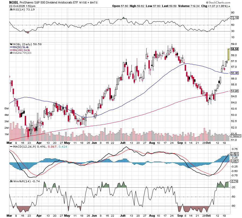The width and height of the screenshot is (242, 218).
Task: Click the blue 0.424 MACD histogram value
Action: [63, 146]
